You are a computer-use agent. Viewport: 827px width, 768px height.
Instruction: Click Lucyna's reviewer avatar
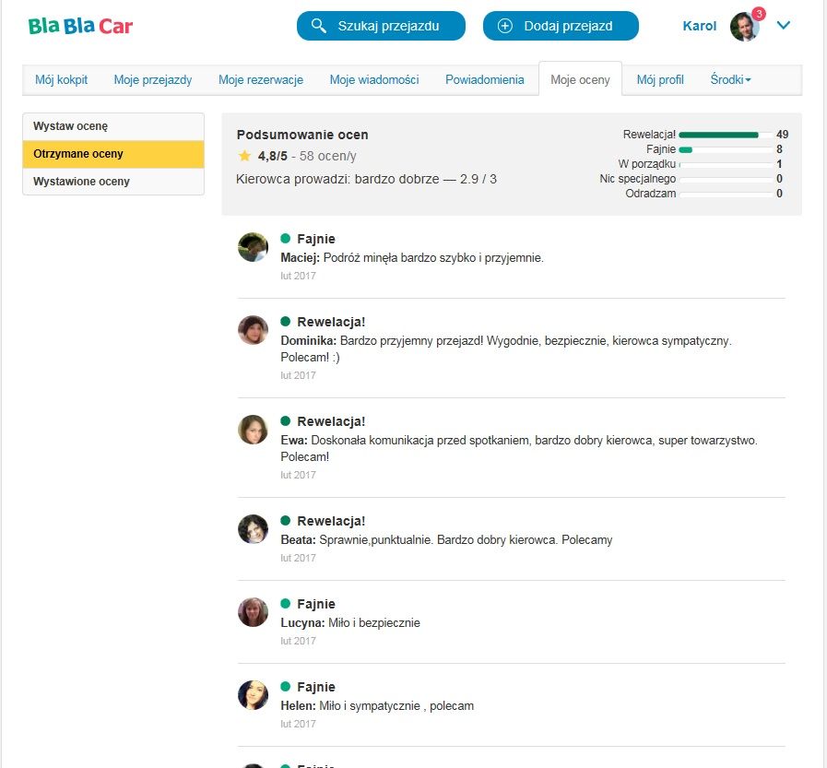pyautogui.click(x=254, y=612)
